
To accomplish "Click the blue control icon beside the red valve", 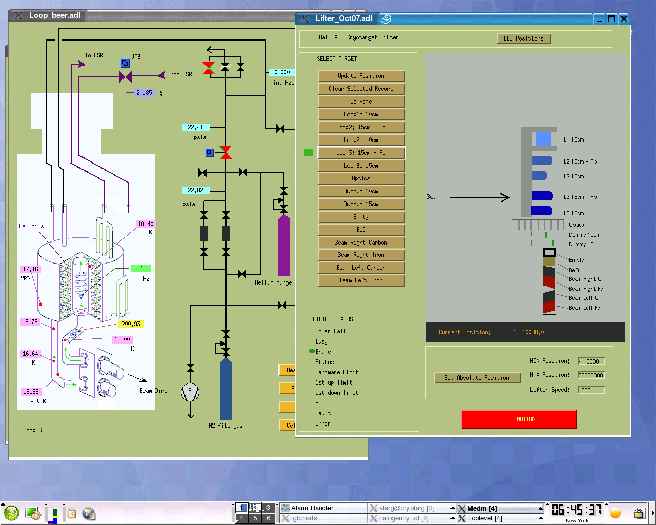I will pyautogui.click(x=210, y=153).
